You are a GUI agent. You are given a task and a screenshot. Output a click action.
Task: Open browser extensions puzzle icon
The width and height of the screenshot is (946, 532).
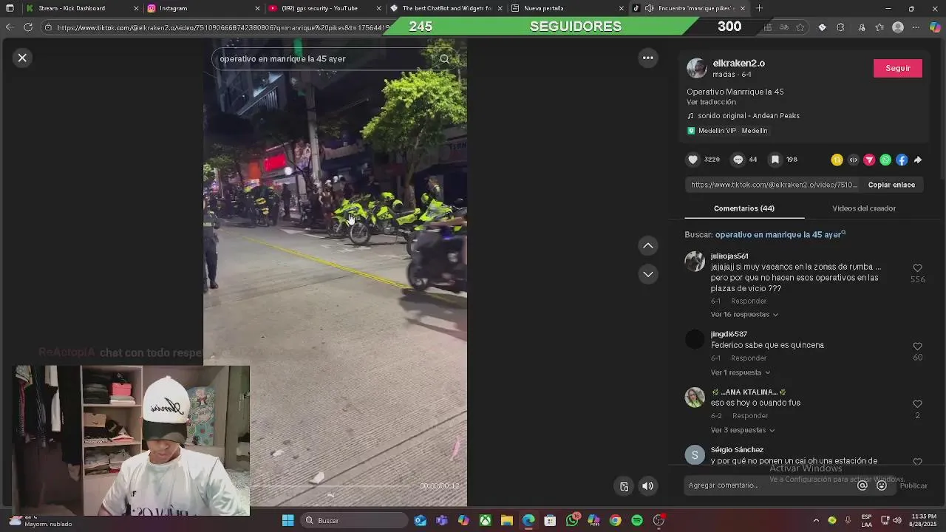pyautogui.click(x=840, y=27)
